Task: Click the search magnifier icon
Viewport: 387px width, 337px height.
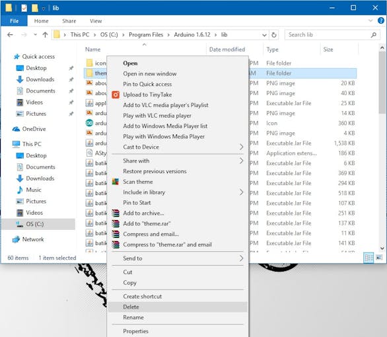Action: pyautogui.click(x=373, y=35)
